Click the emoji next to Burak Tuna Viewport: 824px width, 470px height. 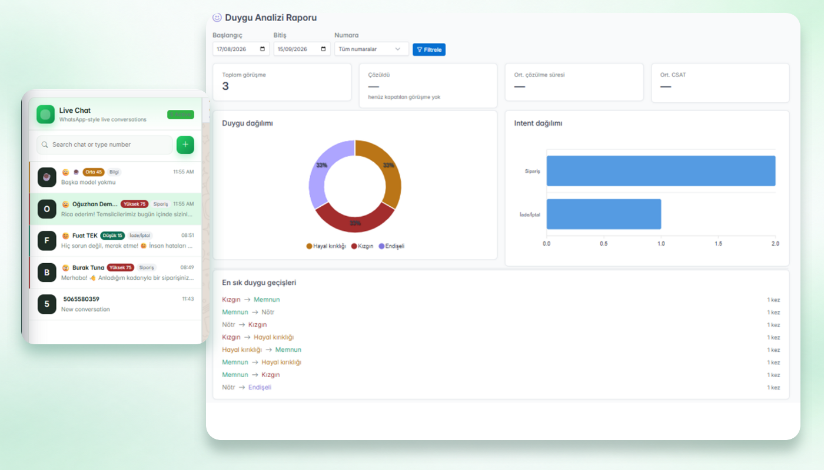65,267
